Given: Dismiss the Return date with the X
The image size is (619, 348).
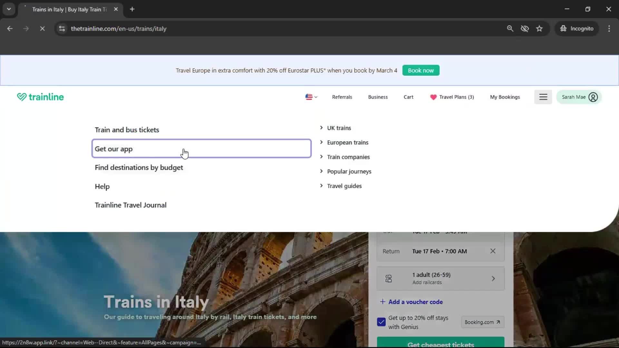Looking at the screenshot, I should pos(493,251).
